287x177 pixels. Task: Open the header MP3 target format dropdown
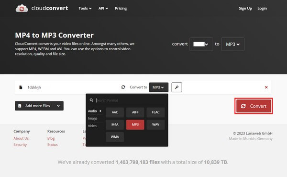coord(232,44)
